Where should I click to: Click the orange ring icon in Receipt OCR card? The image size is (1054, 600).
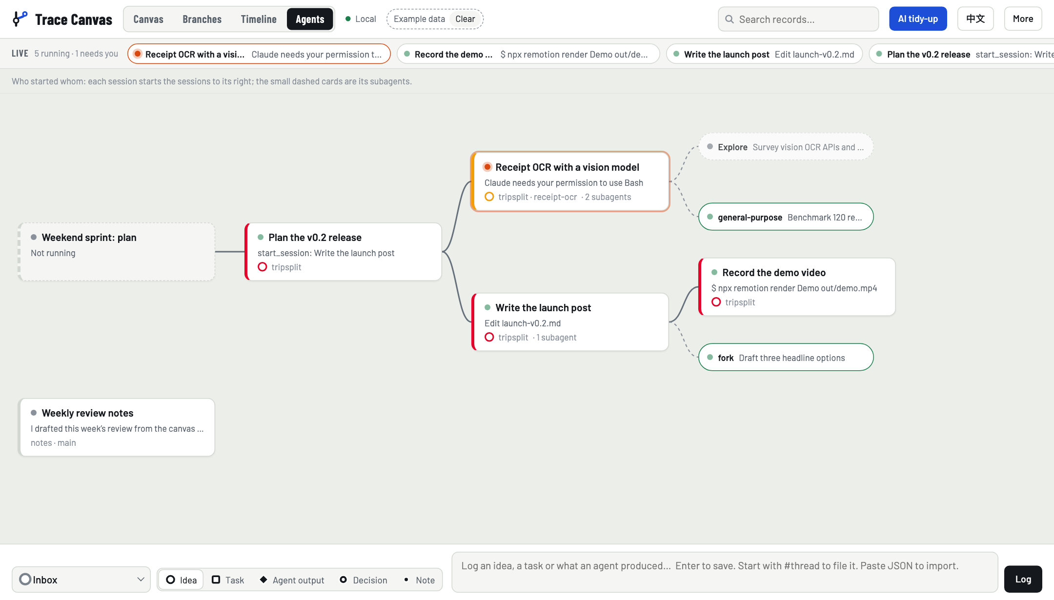click(x=489, y=197)
